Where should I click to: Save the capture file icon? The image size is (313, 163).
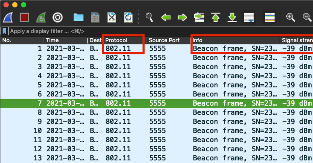tap(95, 17)
